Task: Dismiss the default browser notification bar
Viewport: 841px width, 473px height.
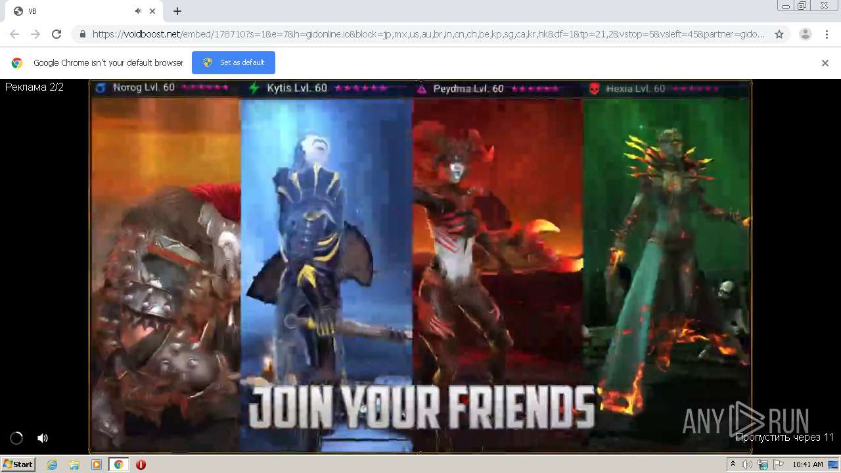Action: (x=825, y=63)
